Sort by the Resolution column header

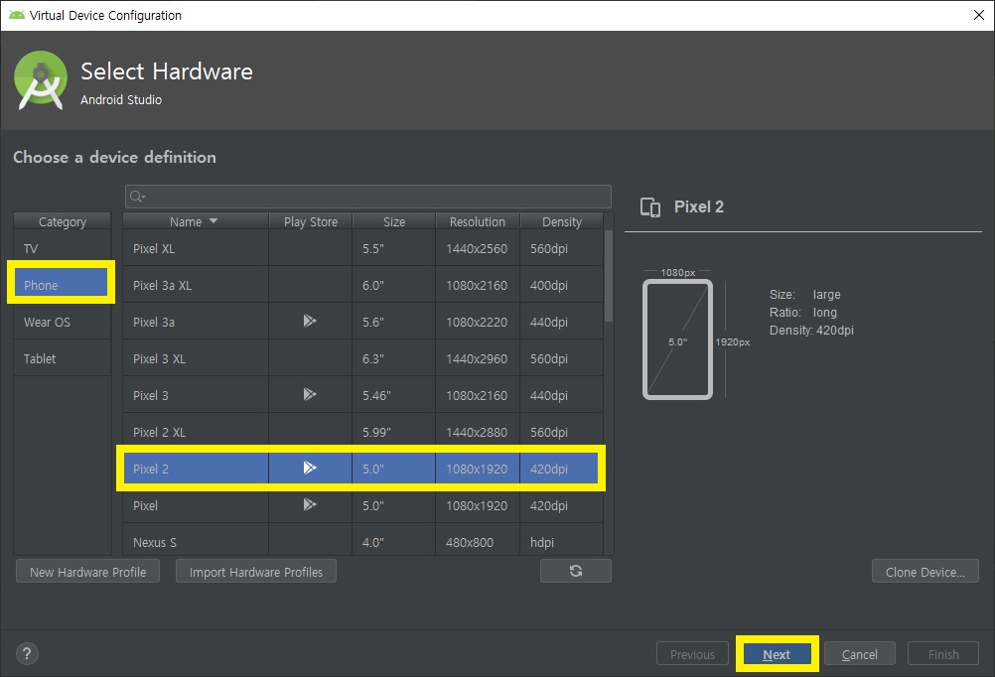pos(478,221)
